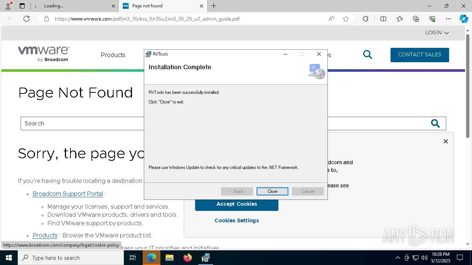This screenshot has width=472, height=265.
Task: Click the installer computer disc graphic
Action: (x=317, y=71)
